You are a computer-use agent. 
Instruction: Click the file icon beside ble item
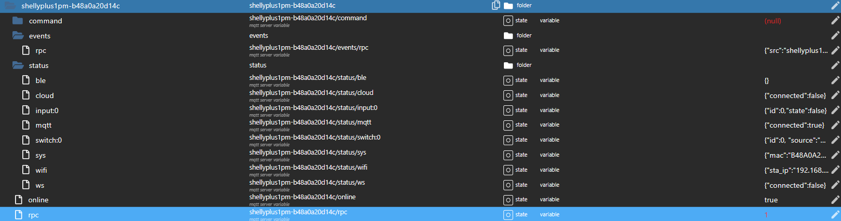[x=26, y=80]
